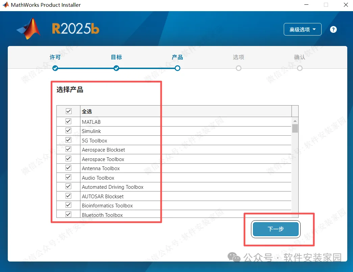Click the Bluetooth Toolbox product name
353x272 pixels.
point(102,215)
